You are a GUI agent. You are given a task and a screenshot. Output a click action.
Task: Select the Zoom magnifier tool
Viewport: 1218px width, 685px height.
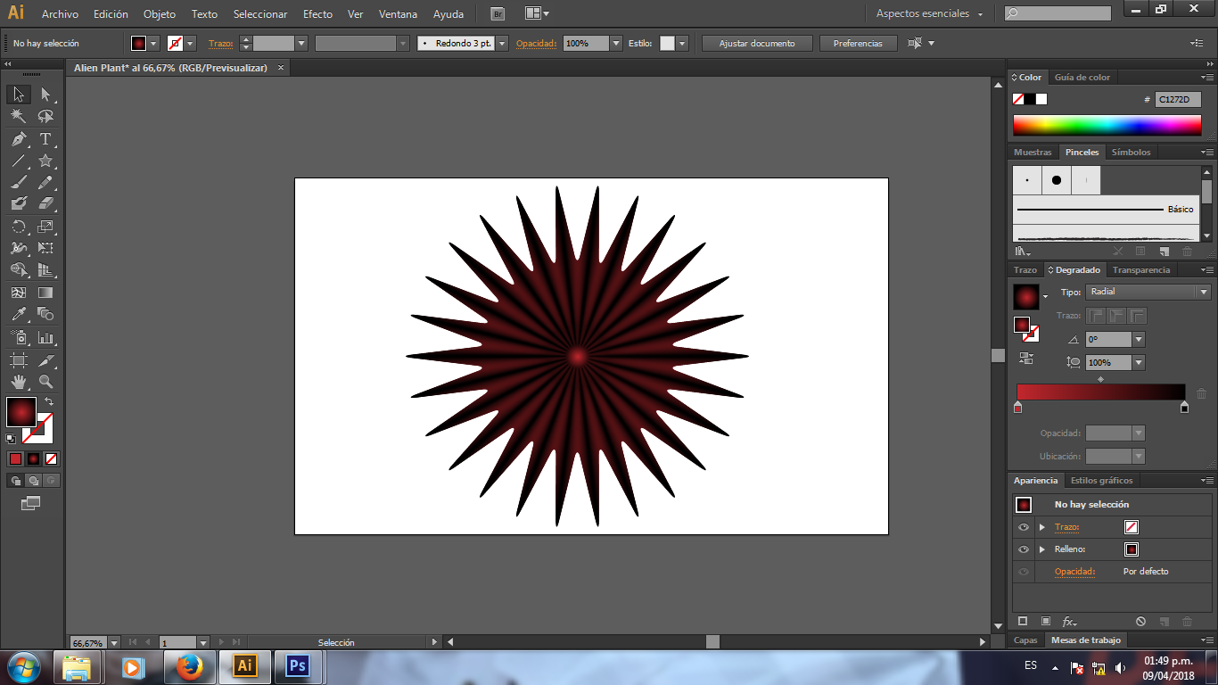tap(45, 382)
